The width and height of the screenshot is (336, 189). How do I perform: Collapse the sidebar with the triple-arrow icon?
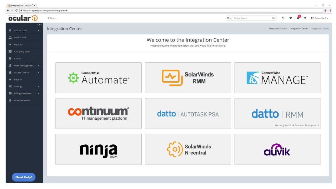(39, 25)
